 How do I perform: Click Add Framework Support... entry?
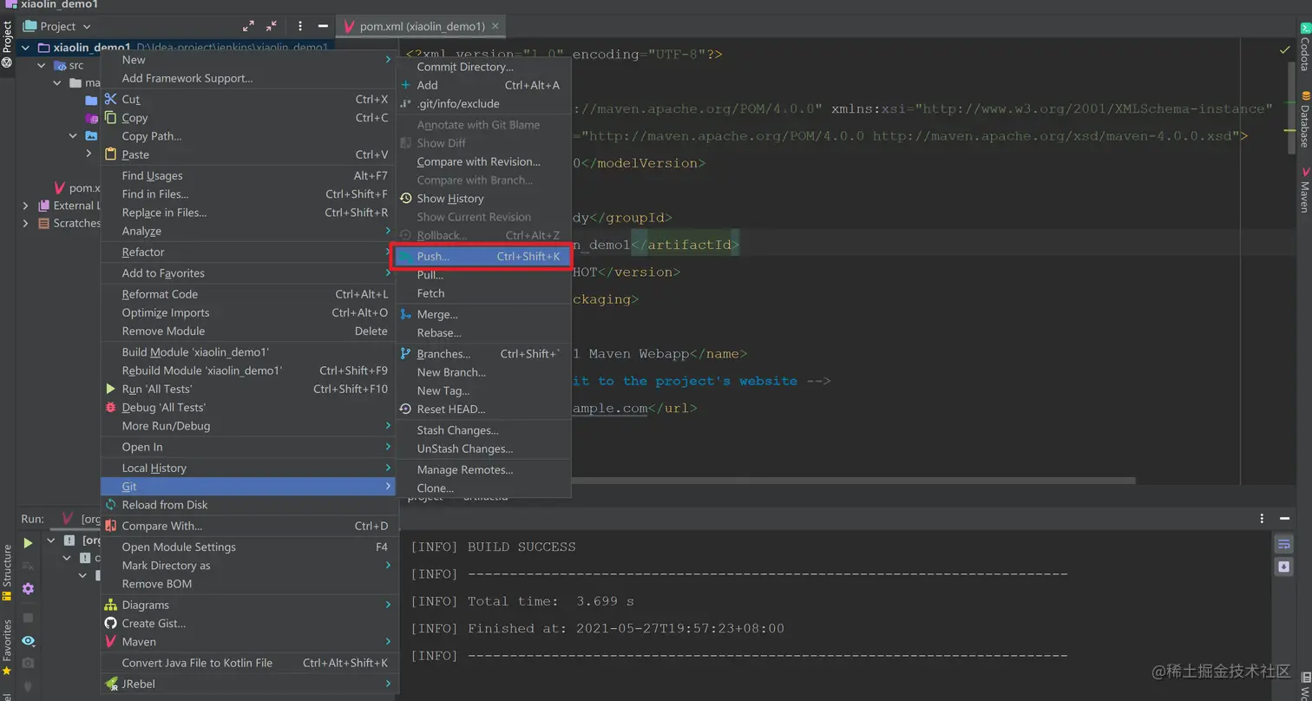248,78
